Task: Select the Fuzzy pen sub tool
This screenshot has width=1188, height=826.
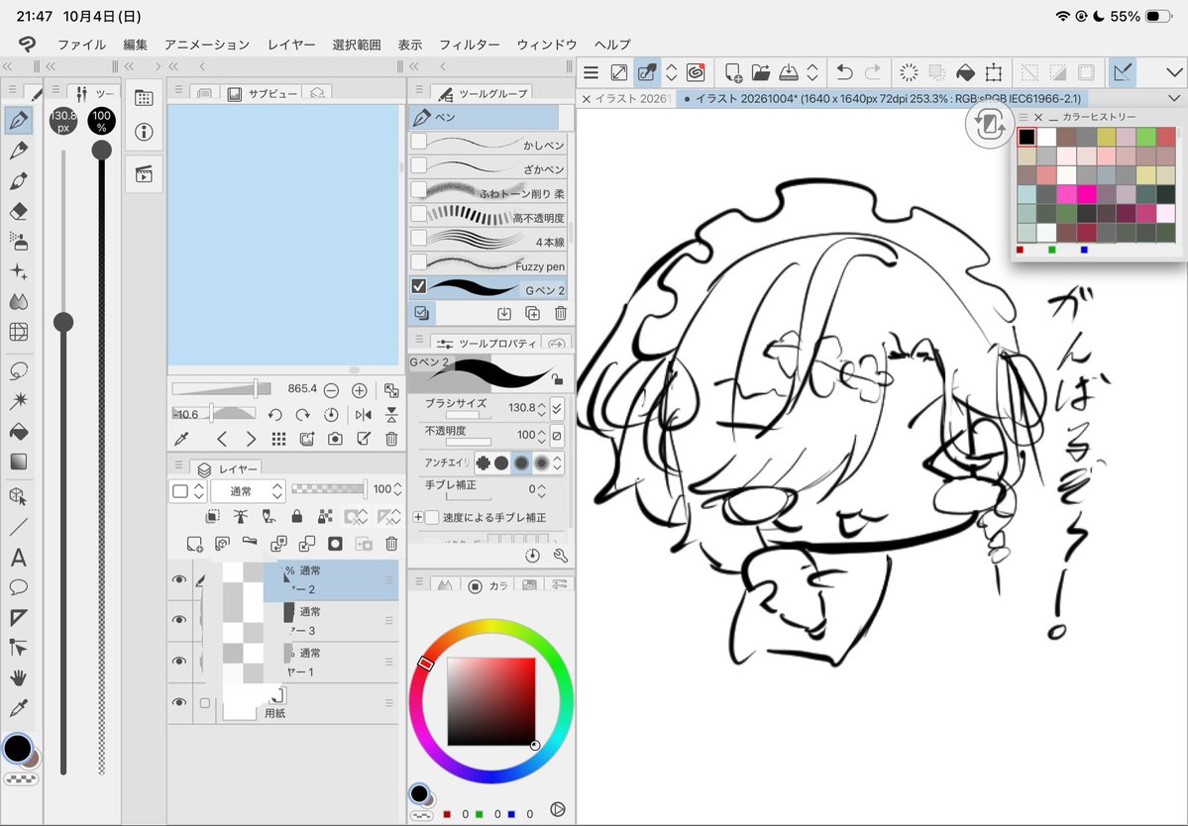Action: (487, 263)
